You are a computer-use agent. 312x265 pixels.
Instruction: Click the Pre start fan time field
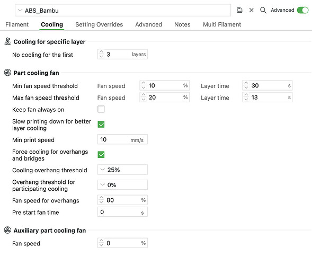point(122,212)
